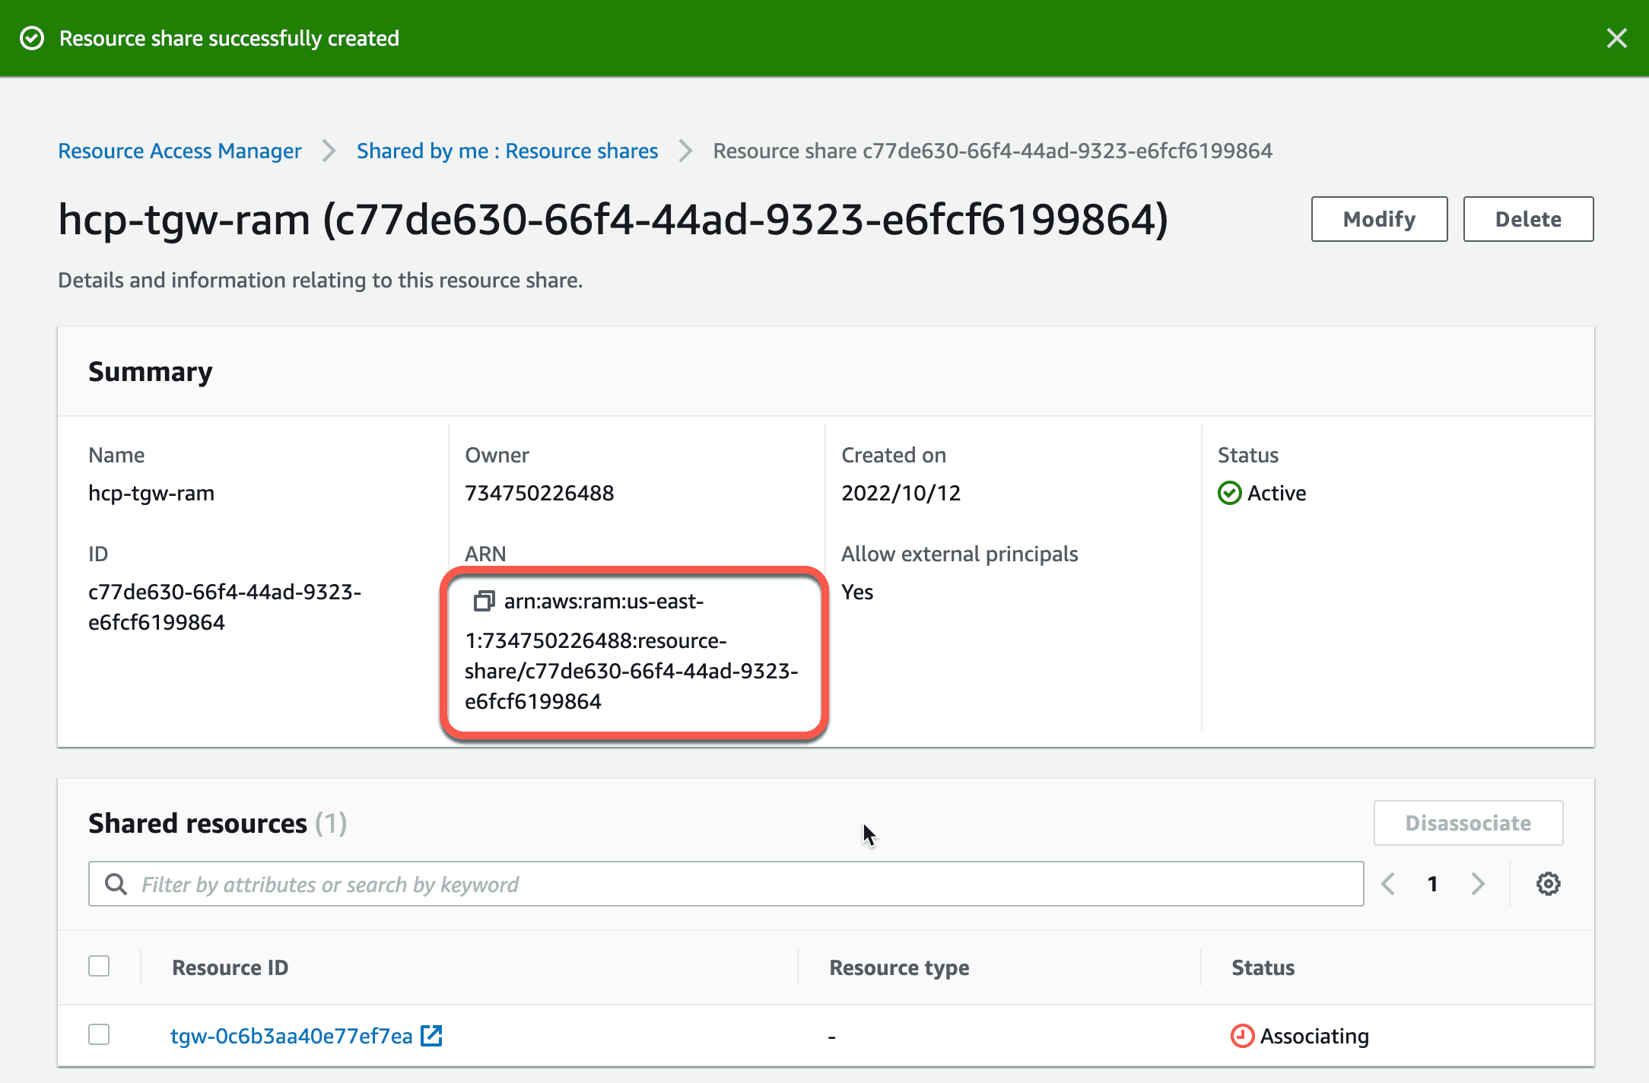This screenshot has width=1649, height=1083.
Task: Click the Active status check icon
Action: 1229,493
